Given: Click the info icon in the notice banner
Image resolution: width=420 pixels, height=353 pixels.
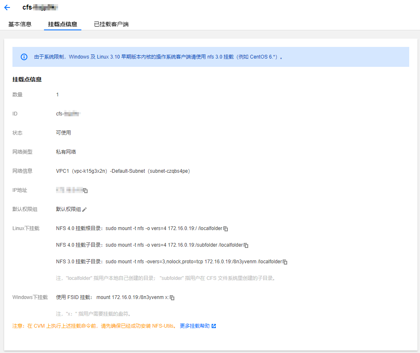Looking at the screenshot, I should (24, 57).
